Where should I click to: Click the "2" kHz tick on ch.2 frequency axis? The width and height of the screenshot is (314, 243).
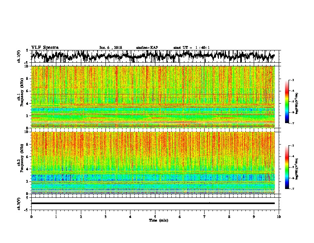(x=28, y=181)
